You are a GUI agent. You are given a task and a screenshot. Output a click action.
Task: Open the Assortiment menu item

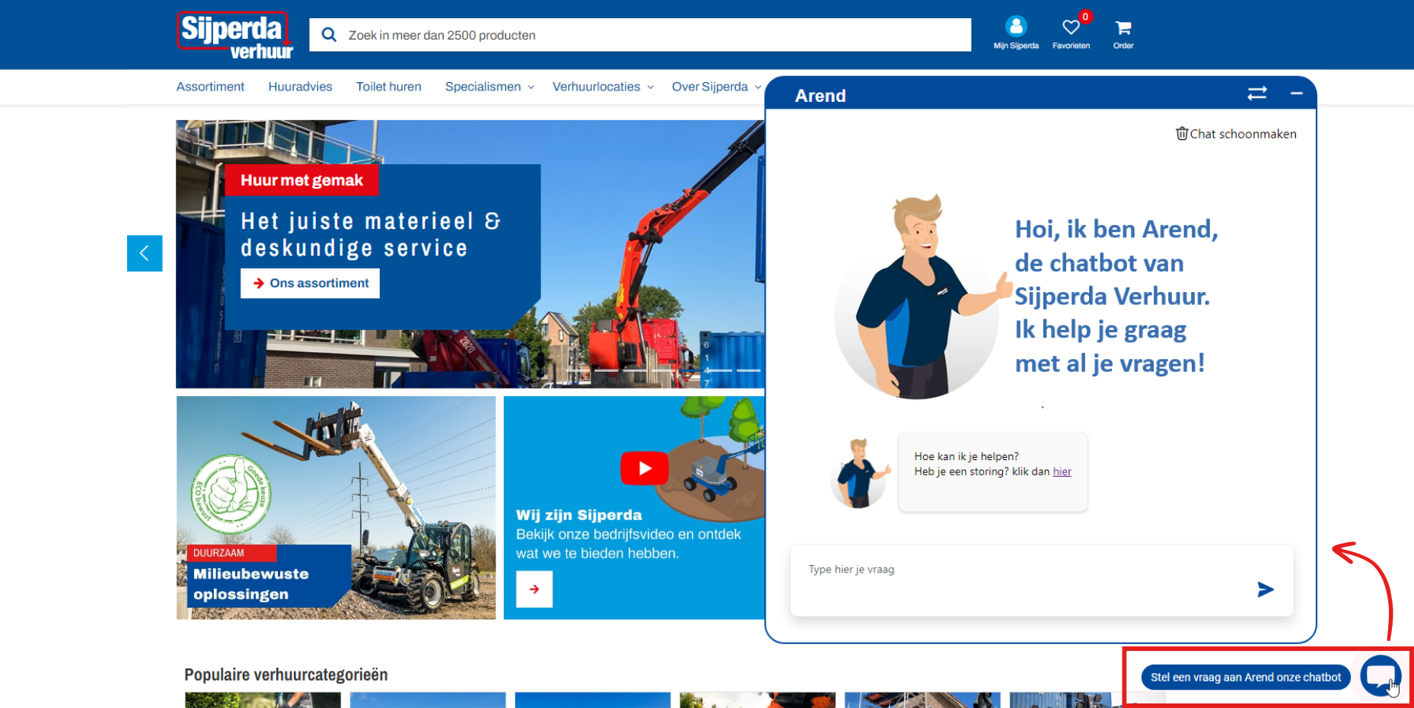click(x=210, y=87)
